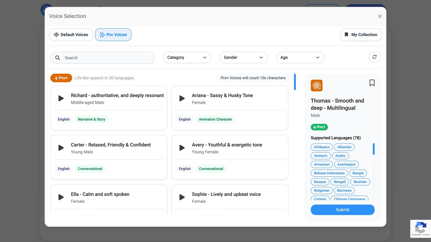
Task: Click Carter's Conversational tag
Action: pyautogui.click(x=90, y=169)
